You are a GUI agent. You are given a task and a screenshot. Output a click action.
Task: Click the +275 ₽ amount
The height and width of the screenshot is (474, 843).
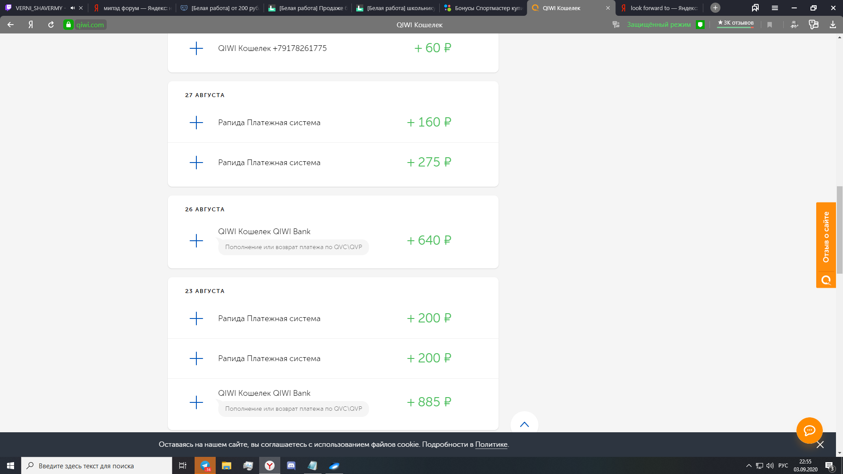[x=429, y=162]
